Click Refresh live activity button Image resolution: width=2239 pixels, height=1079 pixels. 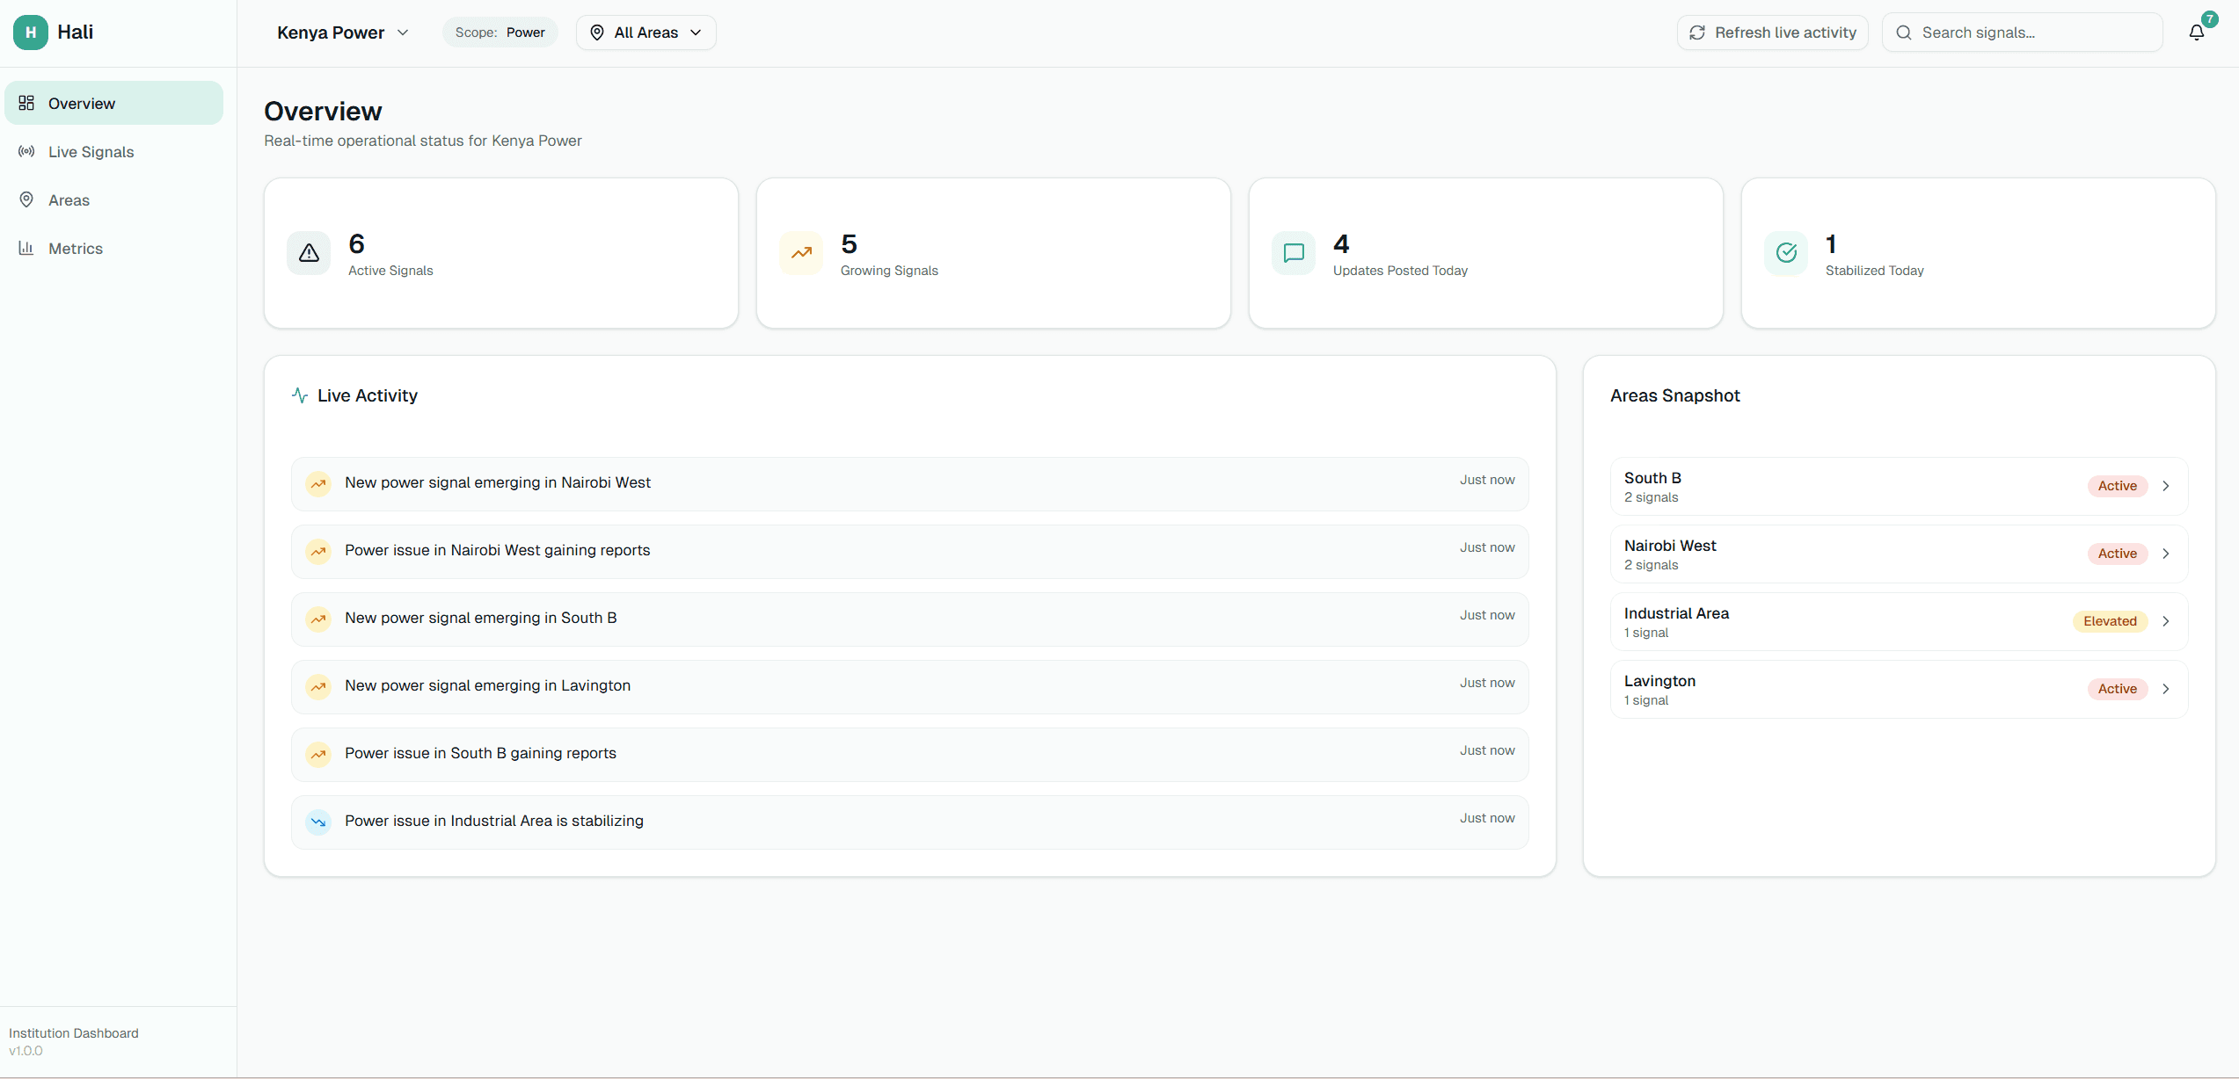tap(1772, 33)
